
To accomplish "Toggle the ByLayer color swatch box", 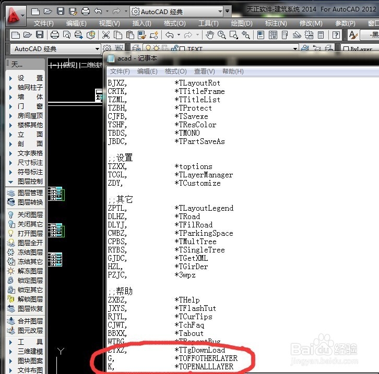I will [346, 49].
